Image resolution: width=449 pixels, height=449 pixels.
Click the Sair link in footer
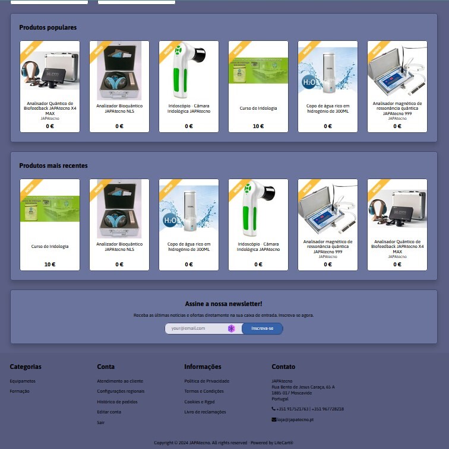pyautogui.click(x=101, y=422)
